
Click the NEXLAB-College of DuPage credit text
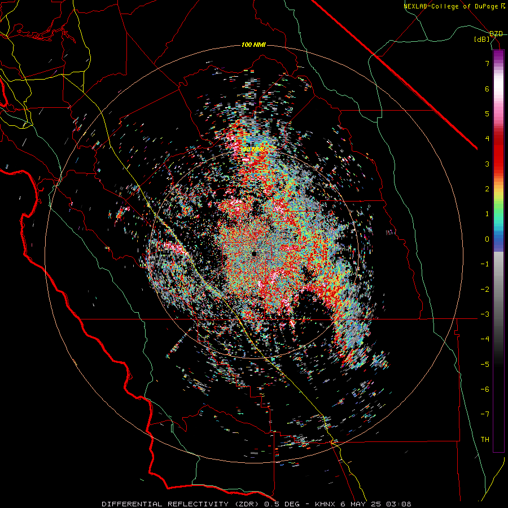pos(454,6)
